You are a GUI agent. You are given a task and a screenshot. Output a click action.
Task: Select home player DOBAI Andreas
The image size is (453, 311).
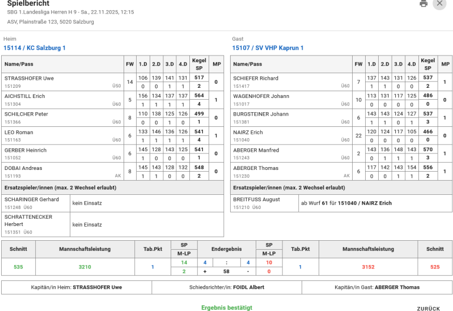(24, 168)
